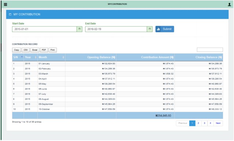The width and height of the screenshot is (234, 141).
Task: Click the 'Showing 1 to 10' entries text
Action: 27,122
